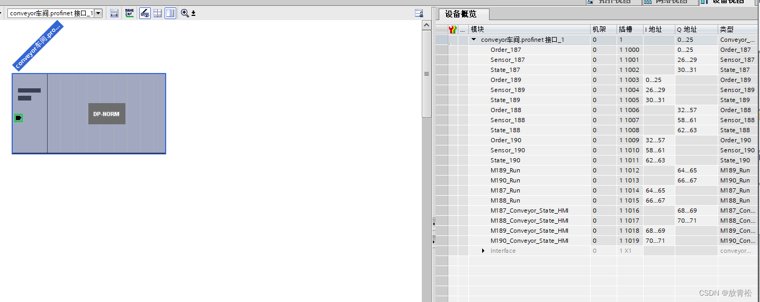Click Q address cell 0...25 of top conveyor row
The width and height of the screenshot is (760, 302).
tap(696, 40)
